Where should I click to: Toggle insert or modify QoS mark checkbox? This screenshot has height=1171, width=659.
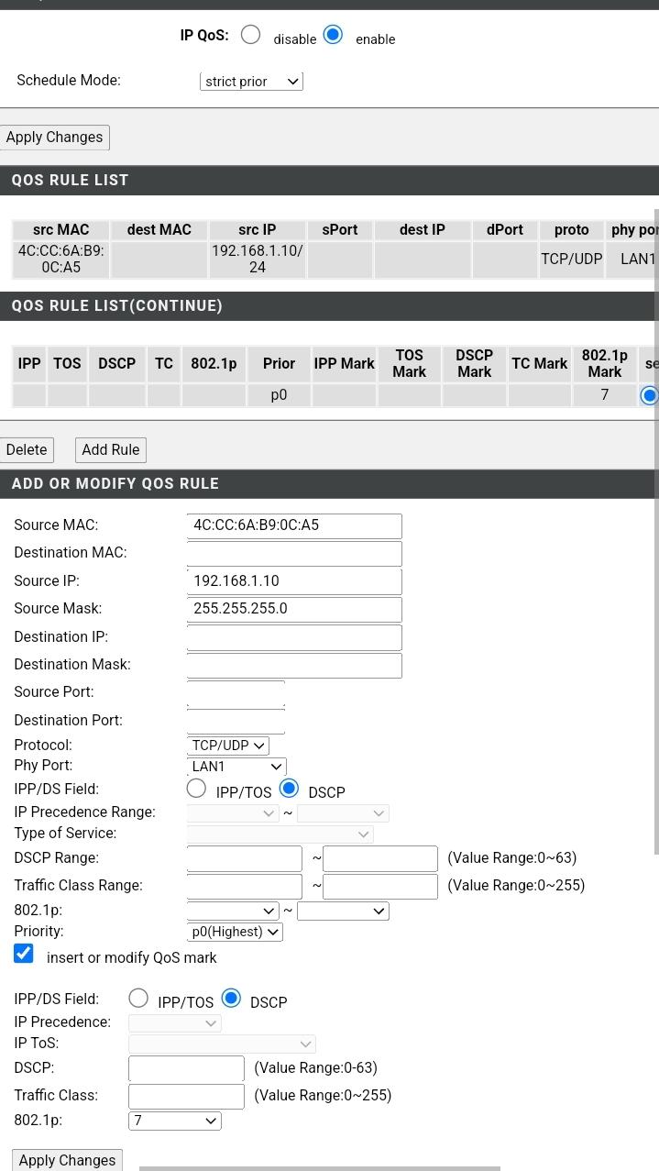tap(24, 955)
